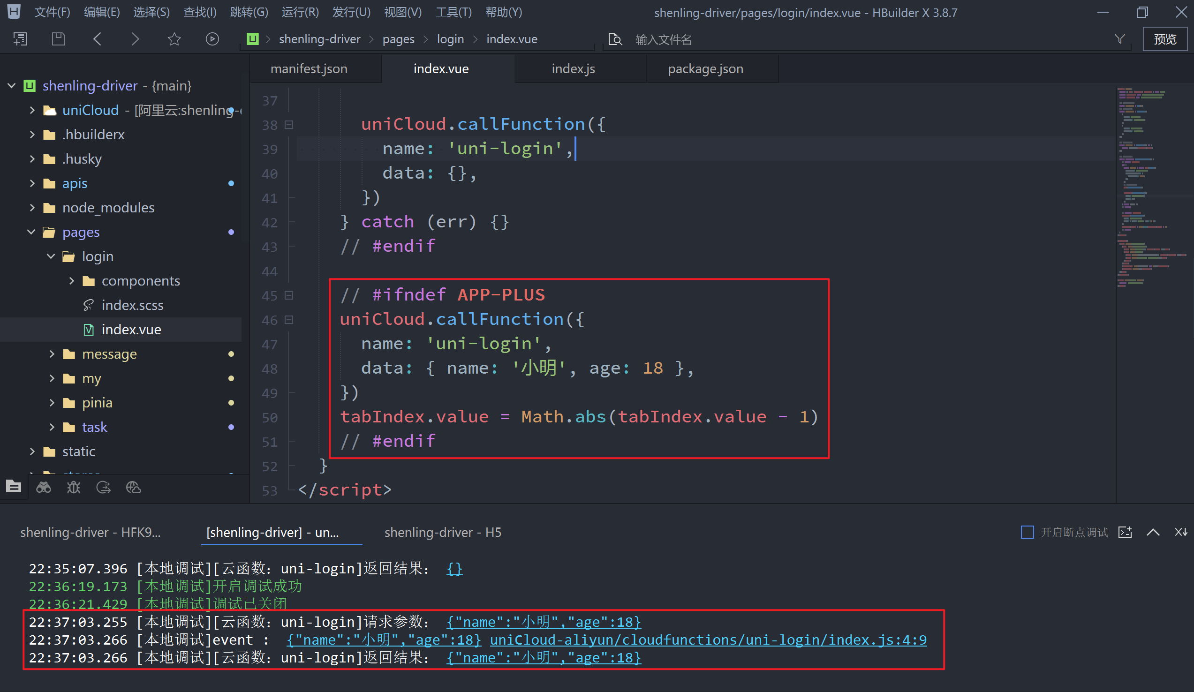This screenshot has height=692, width=1194.
Task: Toggle code fold on line 38
Action: click(x=289, y=125)
